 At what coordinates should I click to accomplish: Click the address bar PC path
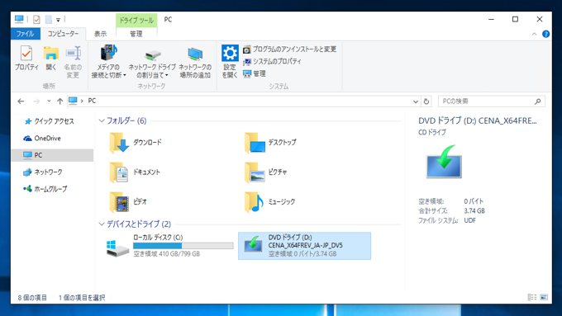(x=92, y=101)
